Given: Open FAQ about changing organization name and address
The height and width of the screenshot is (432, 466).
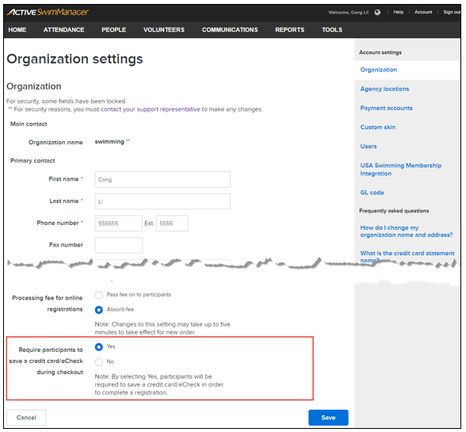Looking at the screenshot, I should [407, 231].
